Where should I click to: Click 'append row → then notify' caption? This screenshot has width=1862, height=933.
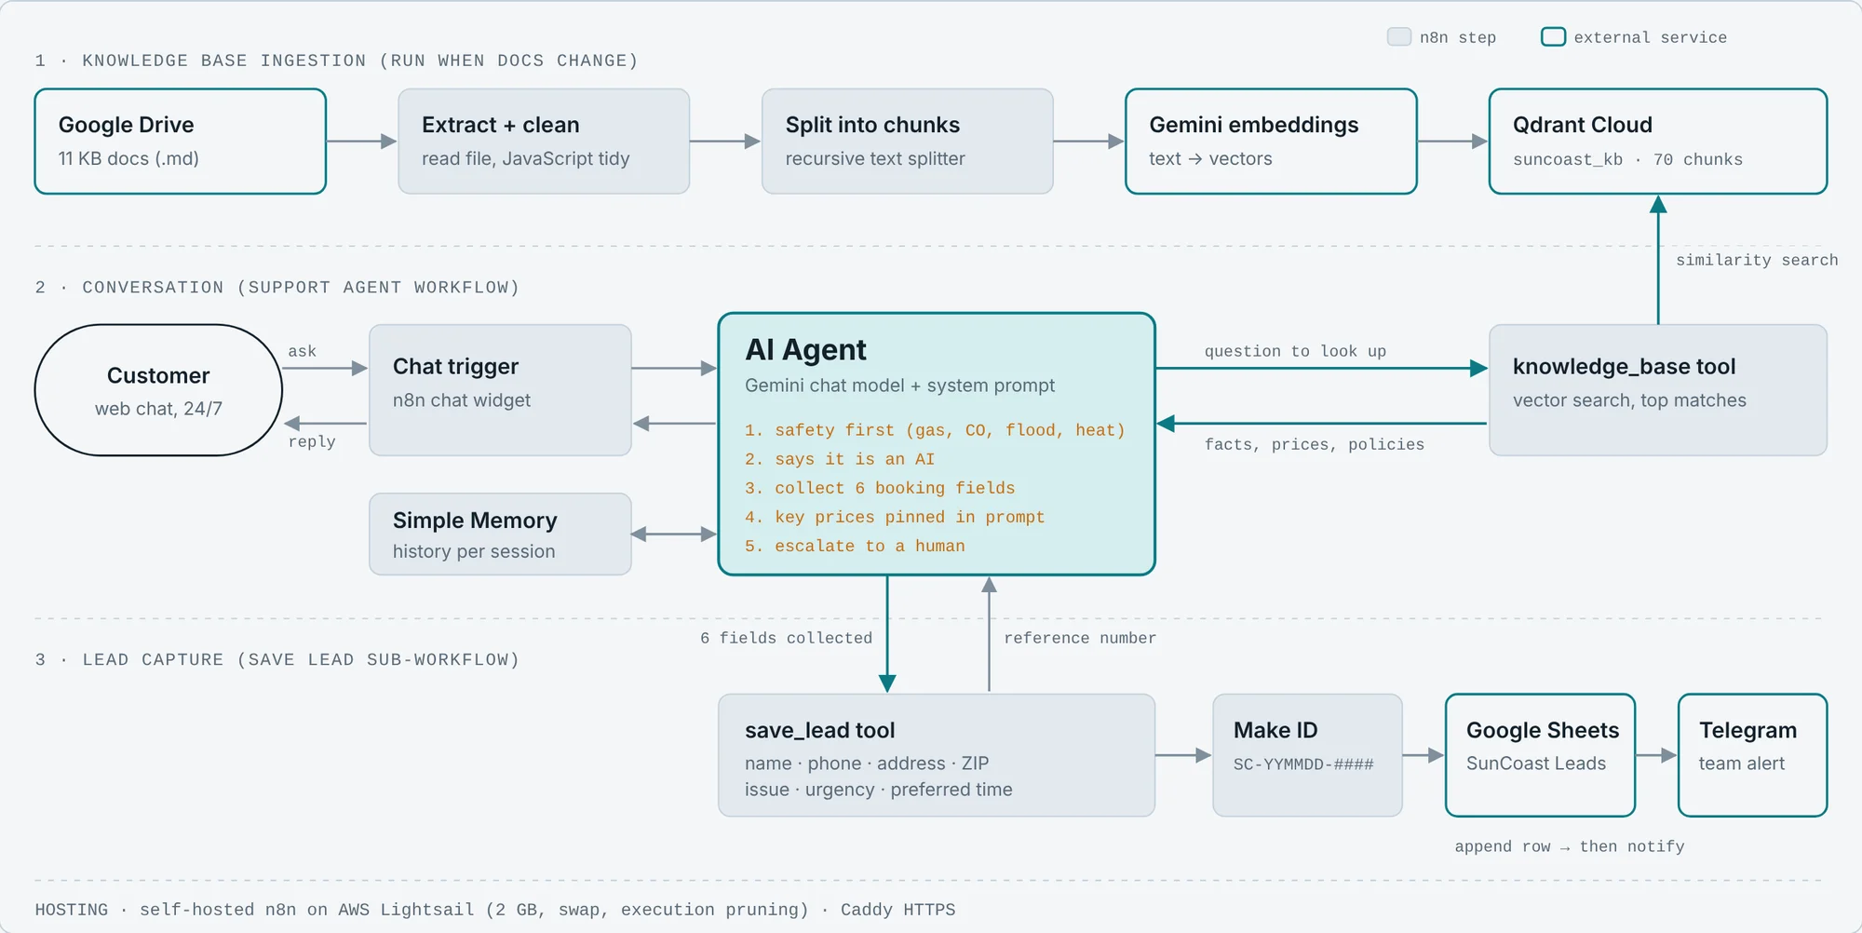coord(1570,846)
